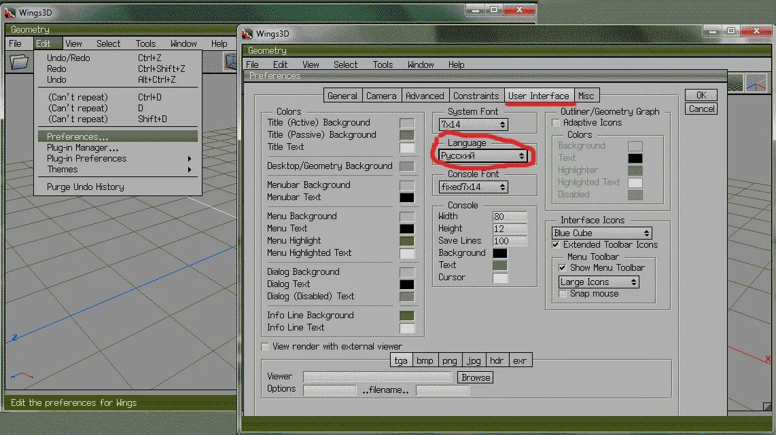This screenshot has width=776, height=435.
Task: Click Redo in Edit menu
Action: [118, 69]
